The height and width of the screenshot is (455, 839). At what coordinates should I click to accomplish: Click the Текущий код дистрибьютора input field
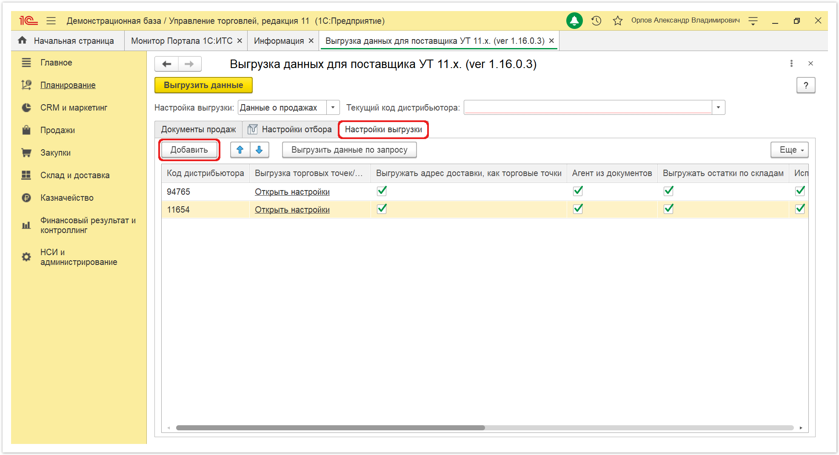point(588,108)
